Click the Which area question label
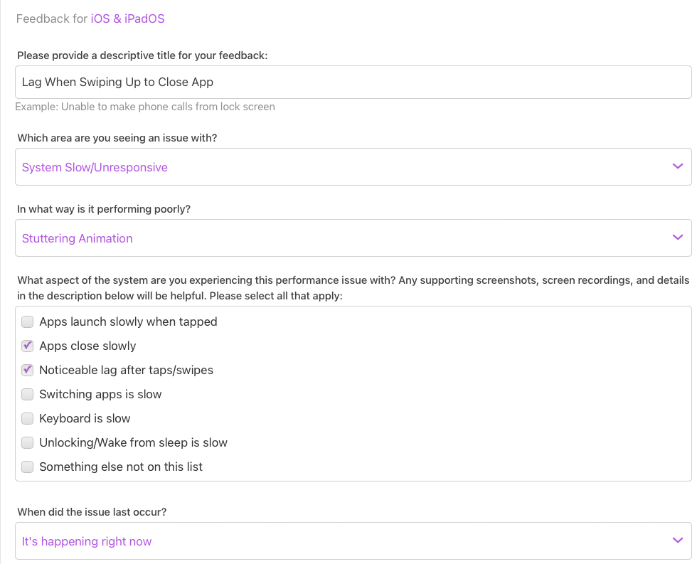This screenshot has width=697, height=564. (x=117, y=138)
